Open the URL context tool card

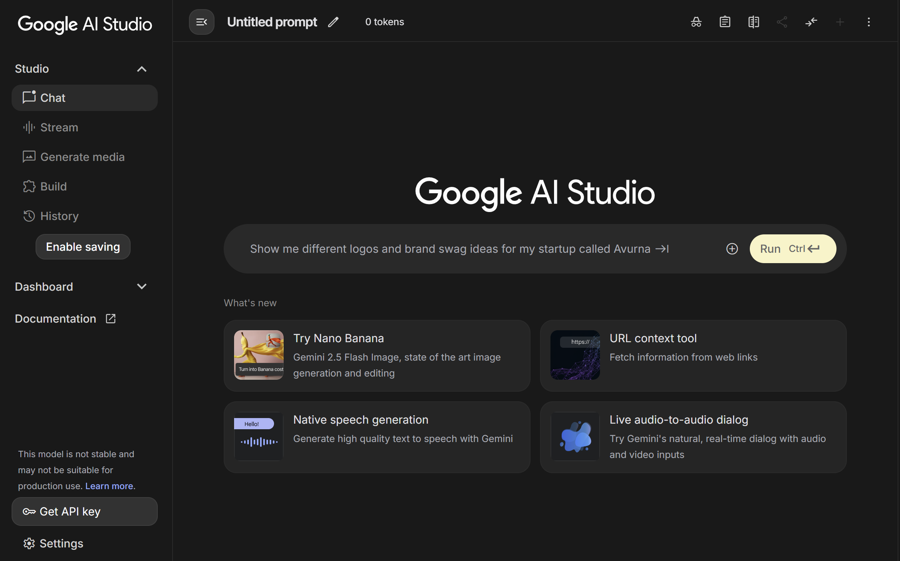(693, 355)
